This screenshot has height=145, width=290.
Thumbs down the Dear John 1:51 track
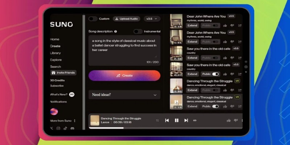tap(232, 42)
